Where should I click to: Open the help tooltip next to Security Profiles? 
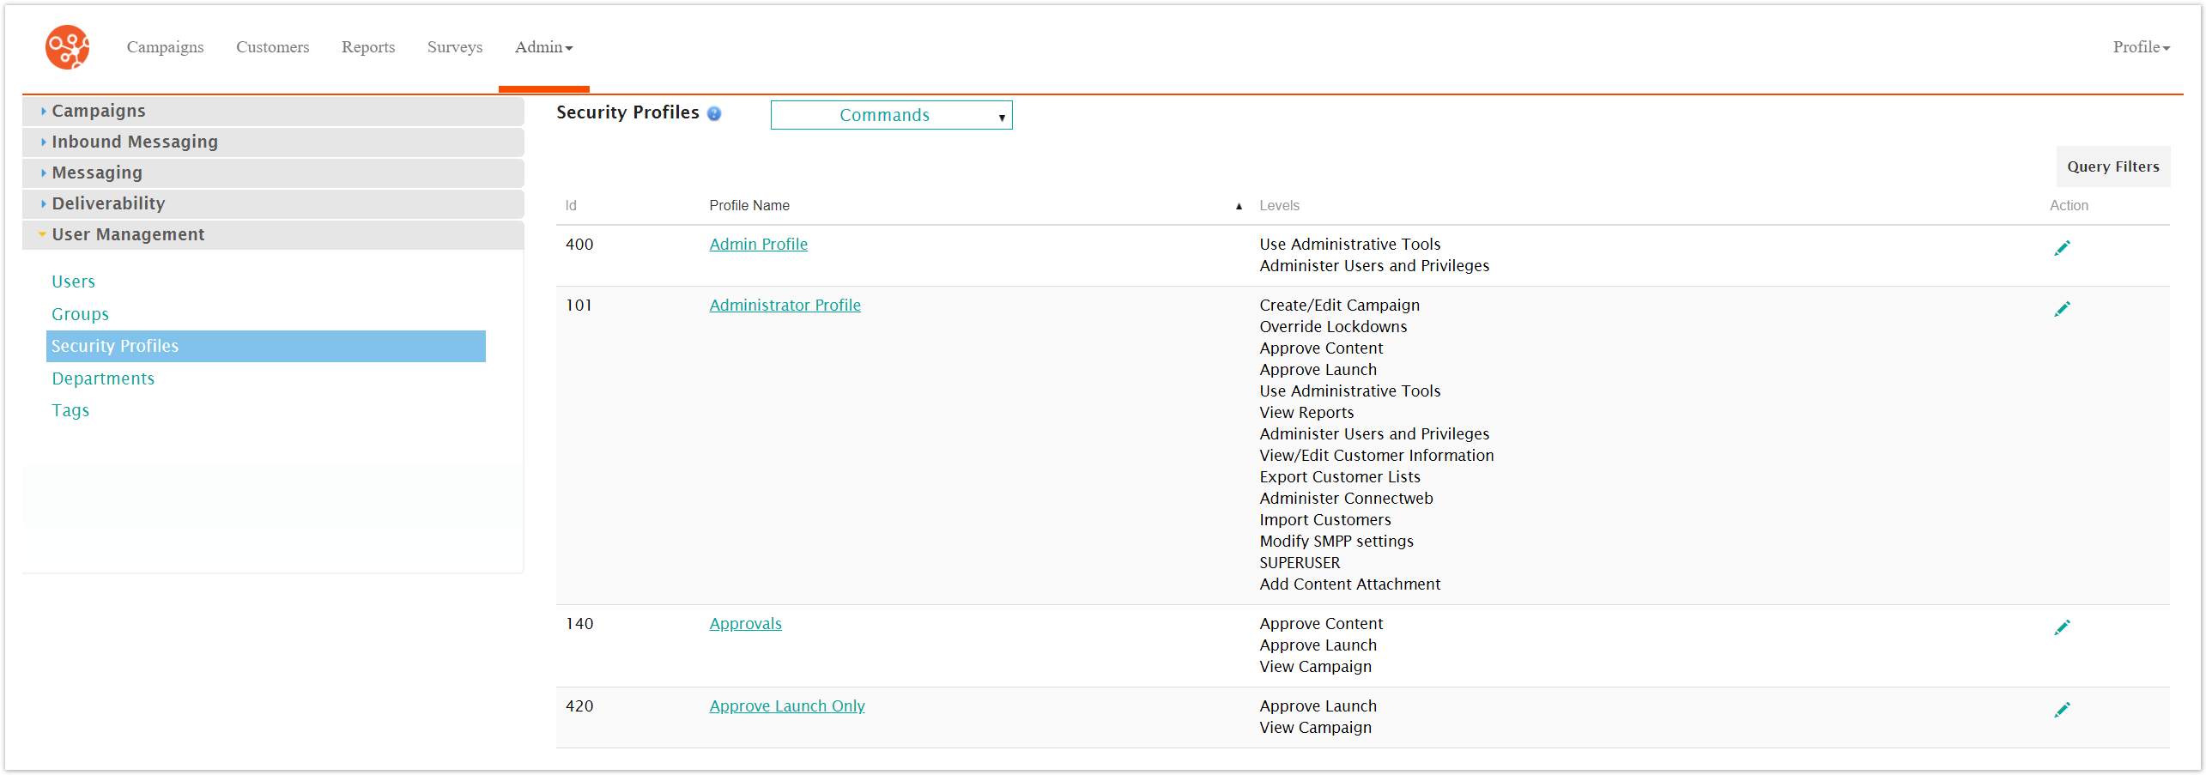[x=715, y=112]
